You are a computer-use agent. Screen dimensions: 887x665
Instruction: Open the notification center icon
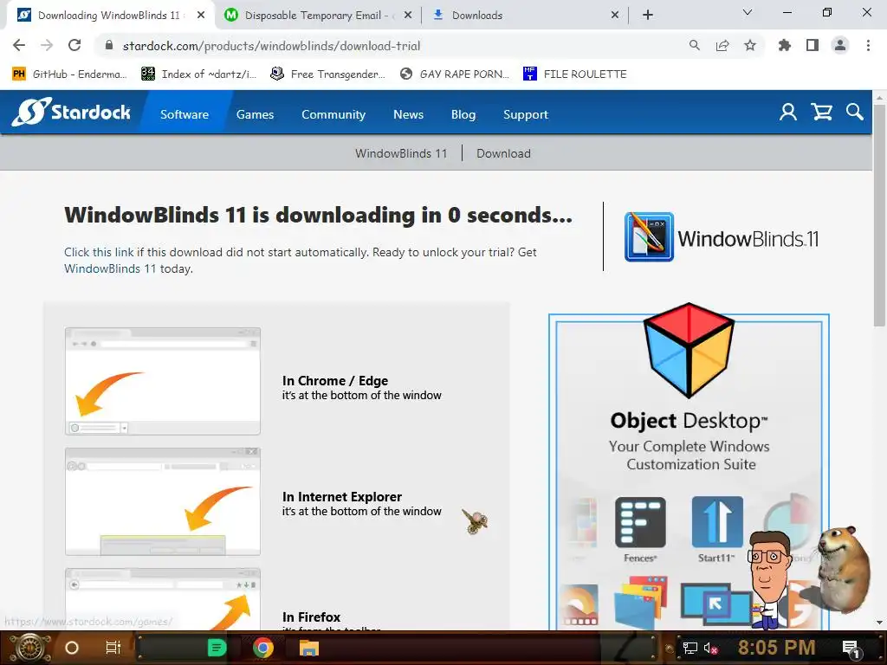851,648
